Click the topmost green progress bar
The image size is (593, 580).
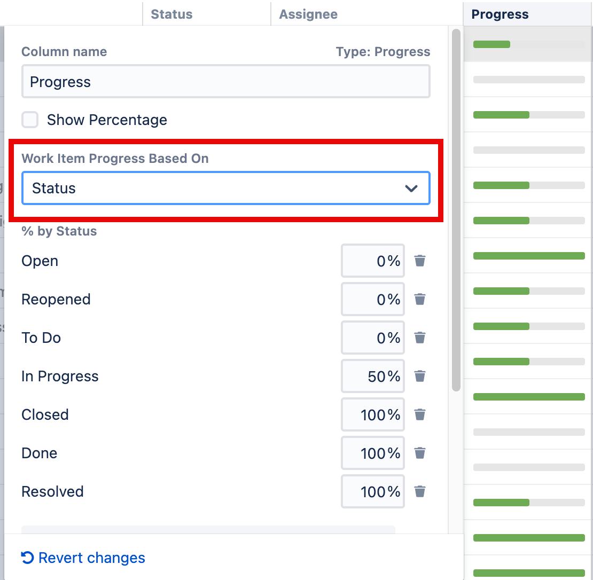pyautogui.click(x=491, y=44)
